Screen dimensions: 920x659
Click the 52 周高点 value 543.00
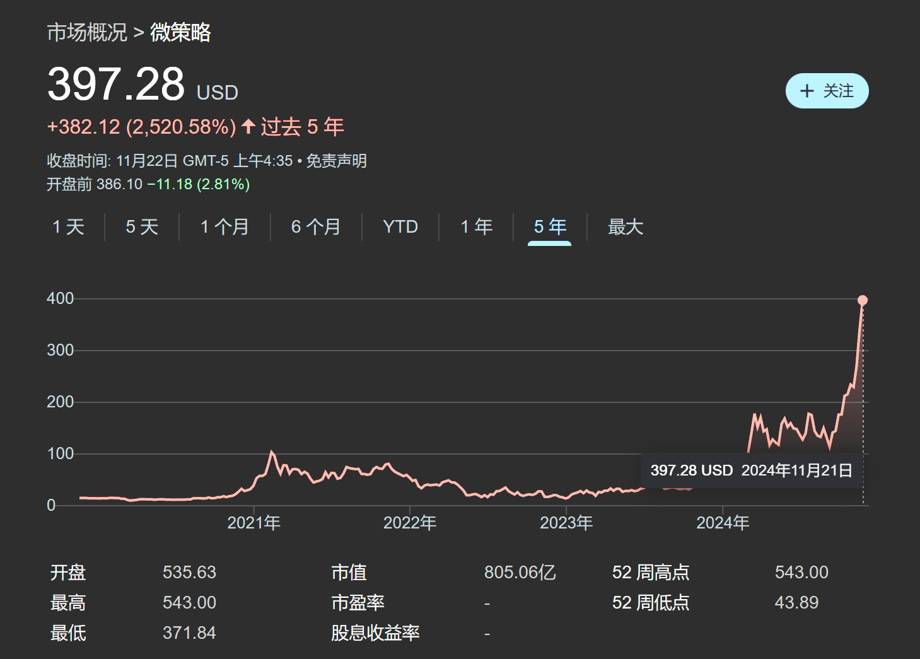(x=801, y=572)
